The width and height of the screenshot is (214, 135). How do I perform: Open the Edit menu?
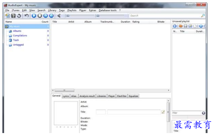coord(24,10)
